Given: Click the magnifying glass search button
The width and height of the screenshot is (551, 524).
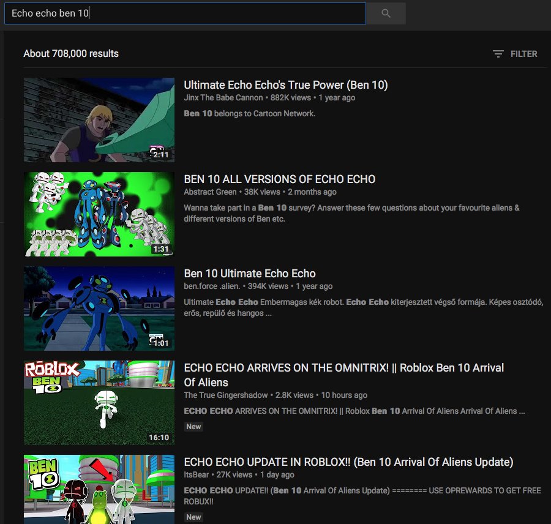Looking at the screenshot, I should 386,13.
